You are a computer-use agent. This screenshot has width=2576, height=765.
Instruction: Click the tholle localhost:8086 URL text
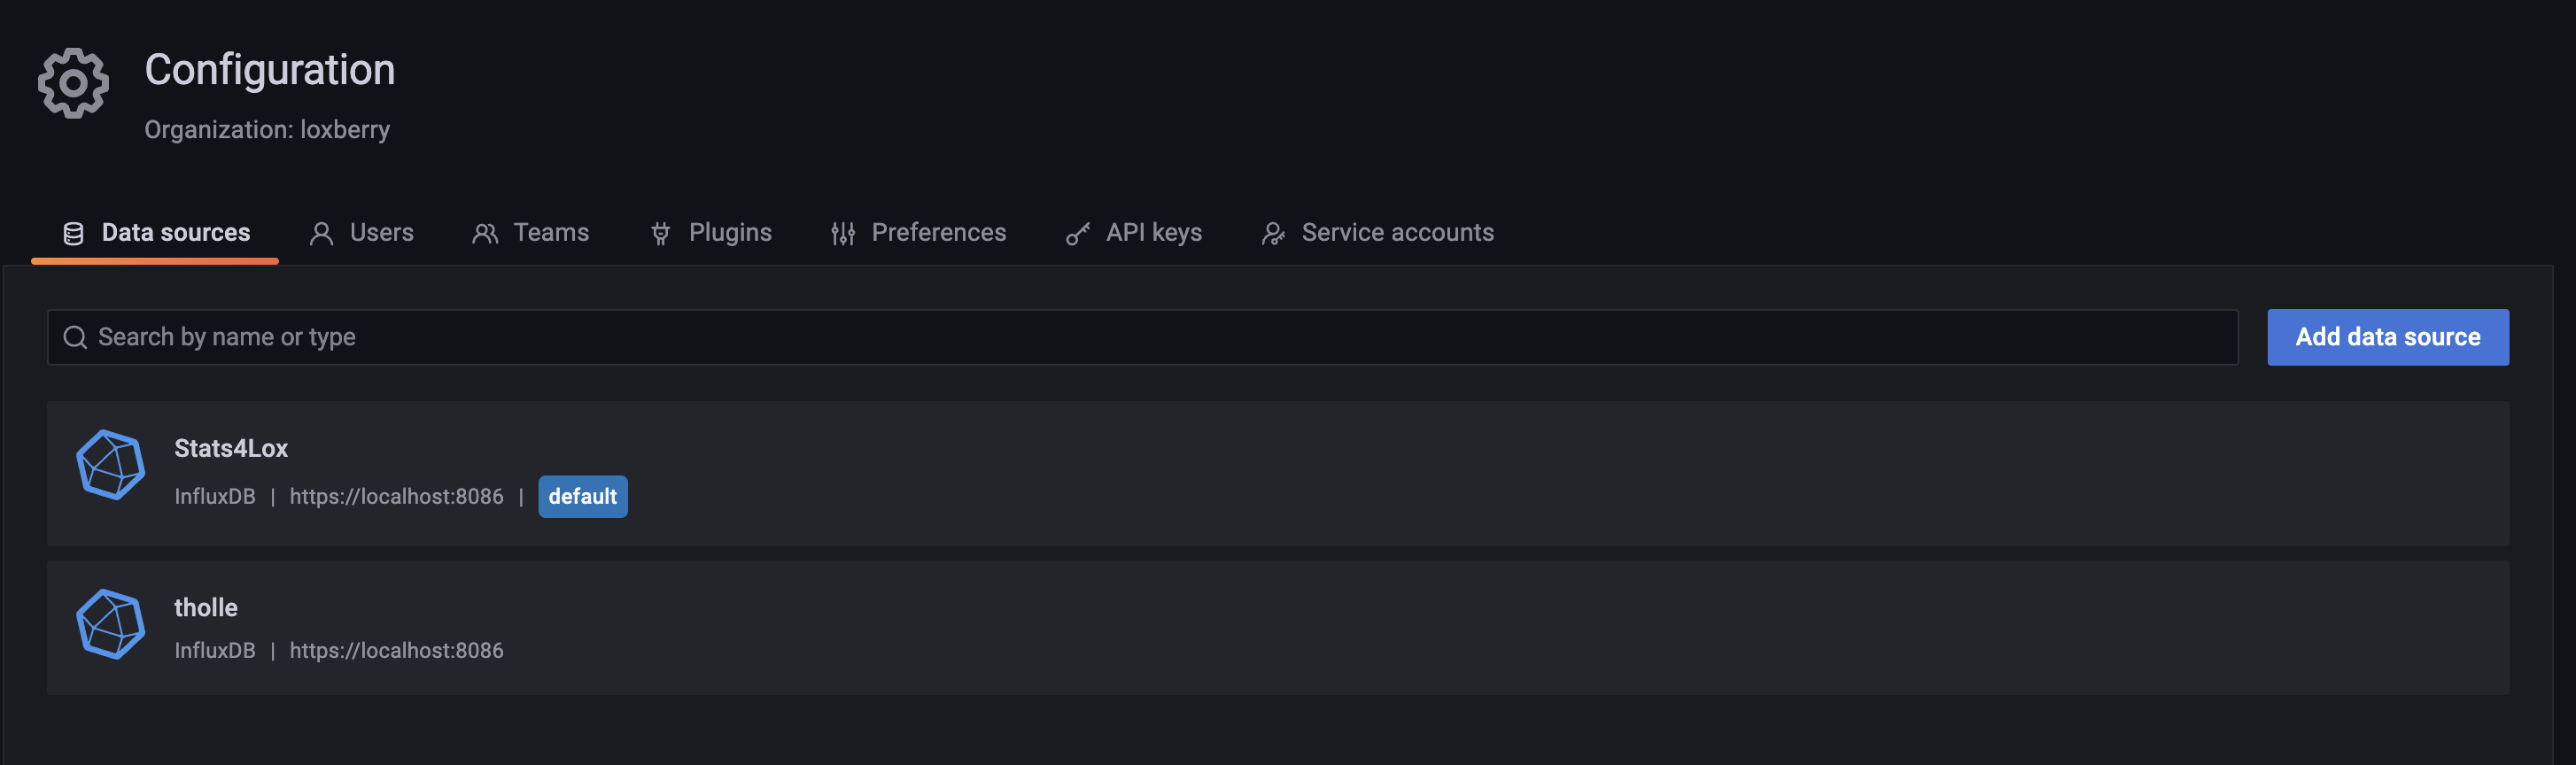(x=396, y=651)
